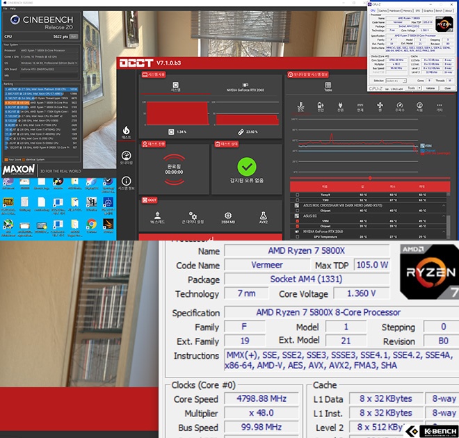459x438 pixels.
Task: Switch to the Memory tab in CPU-Z
Action: (x=408, y=10)
